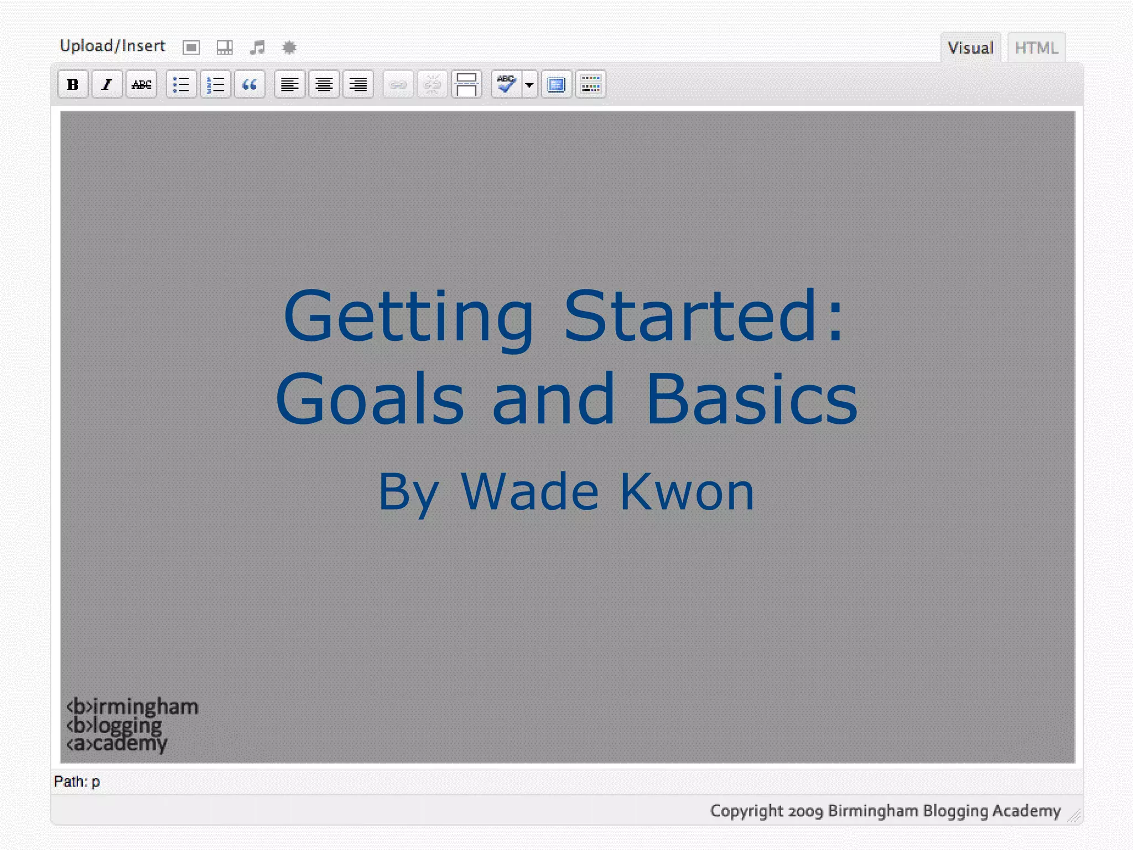The width and height of the screenshot is (1133, 850).
Task: Center align the text
Action: (324, 85)
